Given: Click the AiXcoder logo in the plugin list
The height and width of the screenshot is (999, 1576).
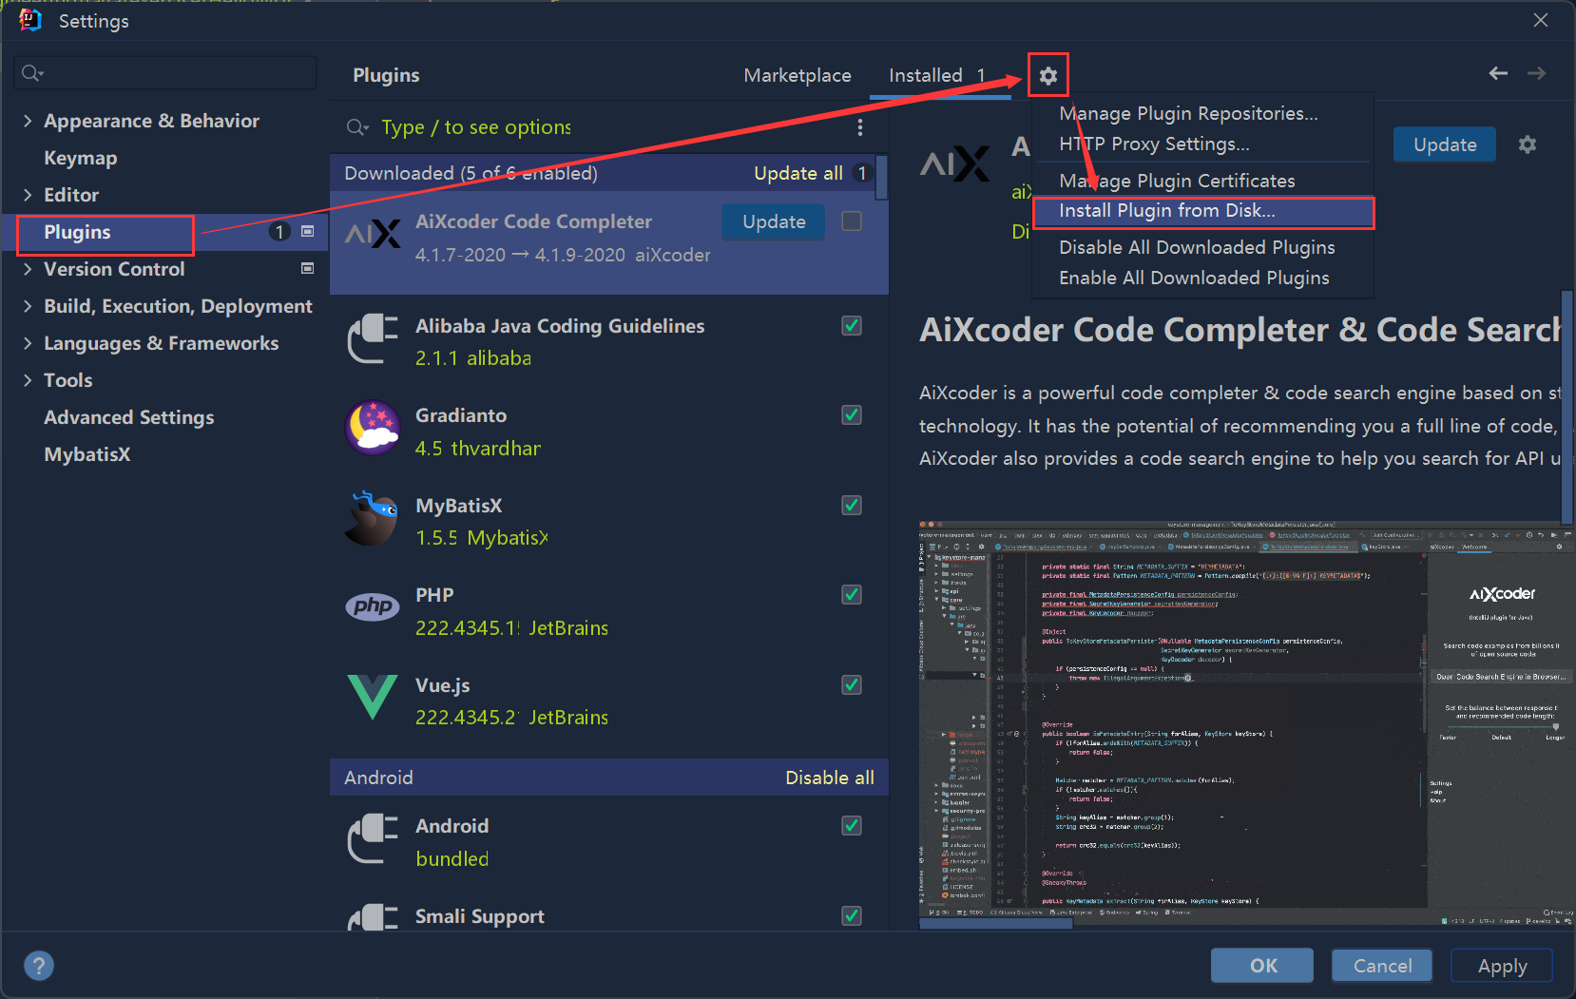Looking at the screenshot, I should pos(373,234).
